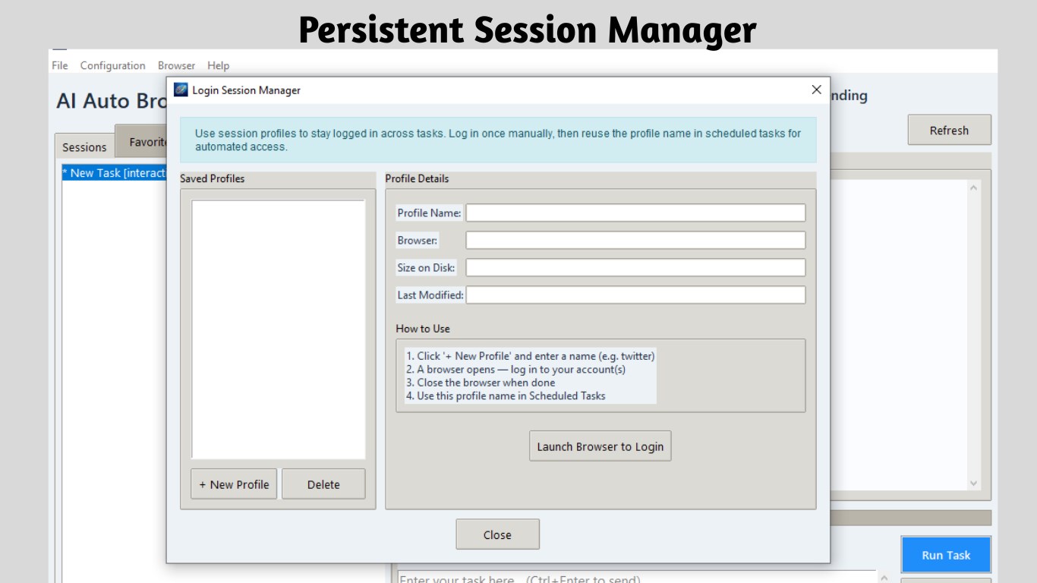
Task: Click the Delete profile button
Action: pyautogui.click(x=323, y=484)
